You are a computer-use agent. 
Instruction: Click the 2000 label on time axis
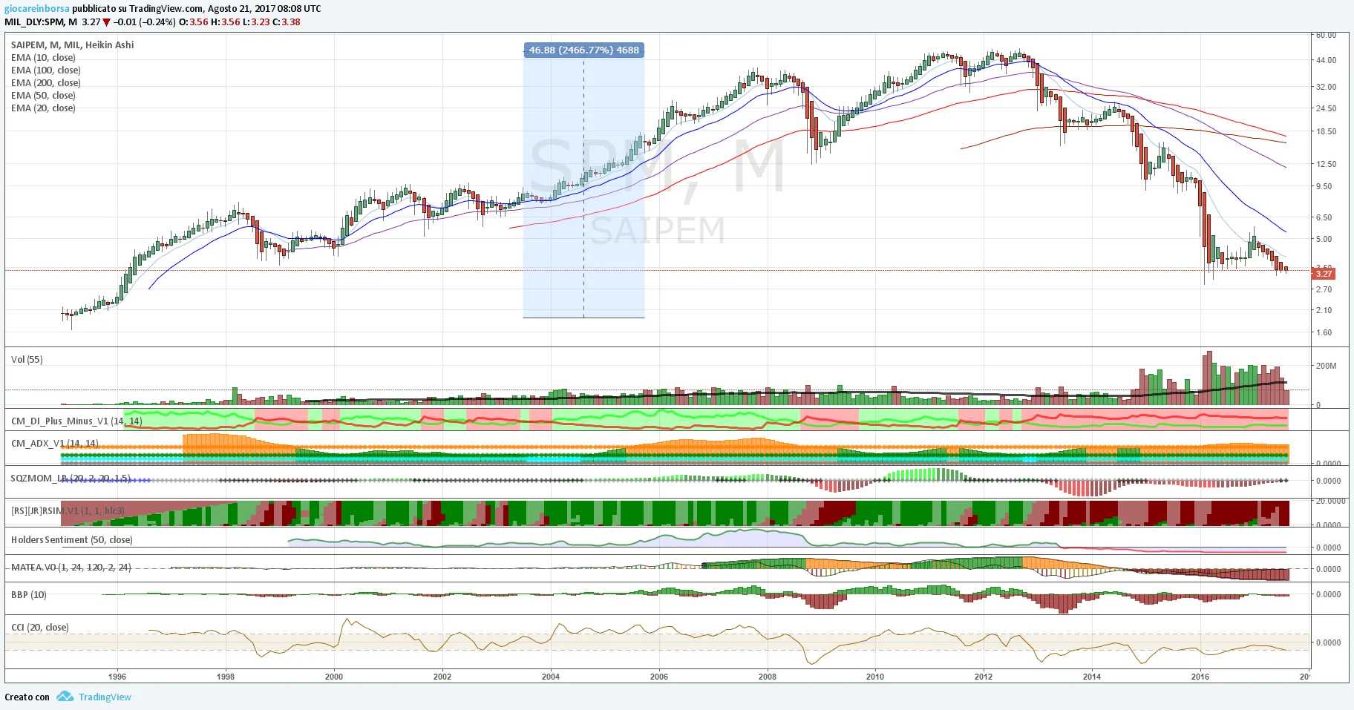tap(334, 676)
